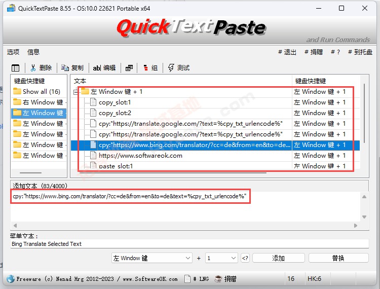Click the 删除 (delete) toolbar button
This screenshot has width=380, height=289.
pos(41,68)
